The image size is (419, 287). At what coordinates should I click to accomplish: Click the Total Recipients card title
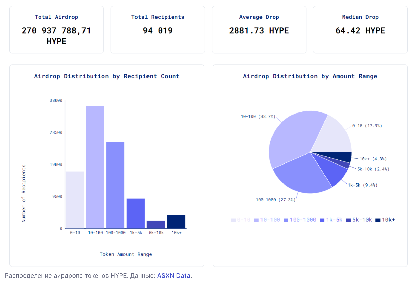click(x=158, y=17)
